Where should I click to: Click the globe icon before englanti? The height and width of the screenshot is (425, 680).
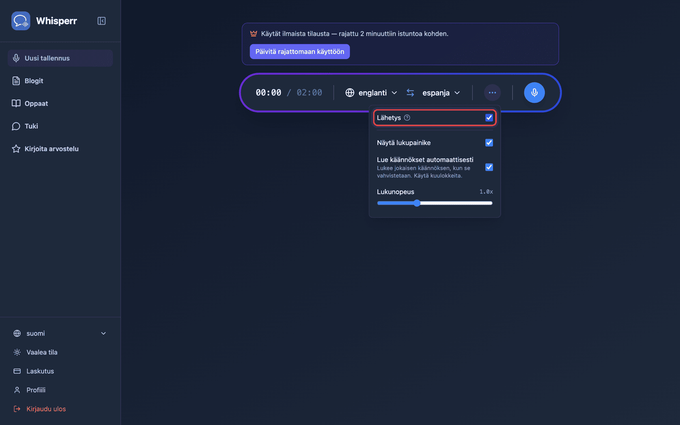pyautogui.click(x=350, y=93)
